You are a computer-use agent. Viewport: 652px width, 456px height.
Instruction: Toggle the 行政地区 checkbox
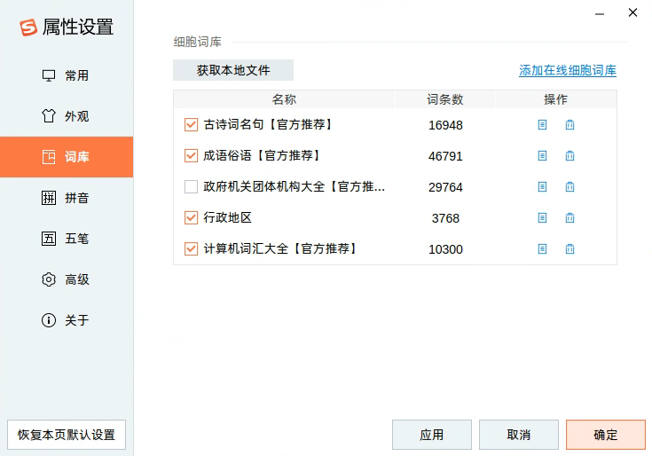click(191, 218)
